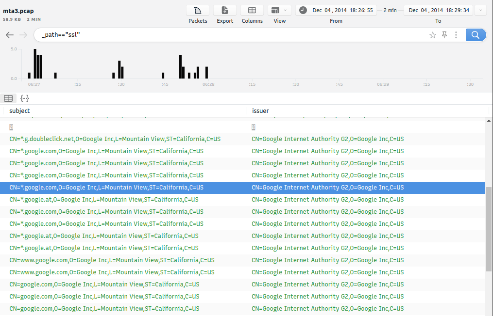Click the subject column header
Viewport: 493px width, 316px height.
click(19, 111)
